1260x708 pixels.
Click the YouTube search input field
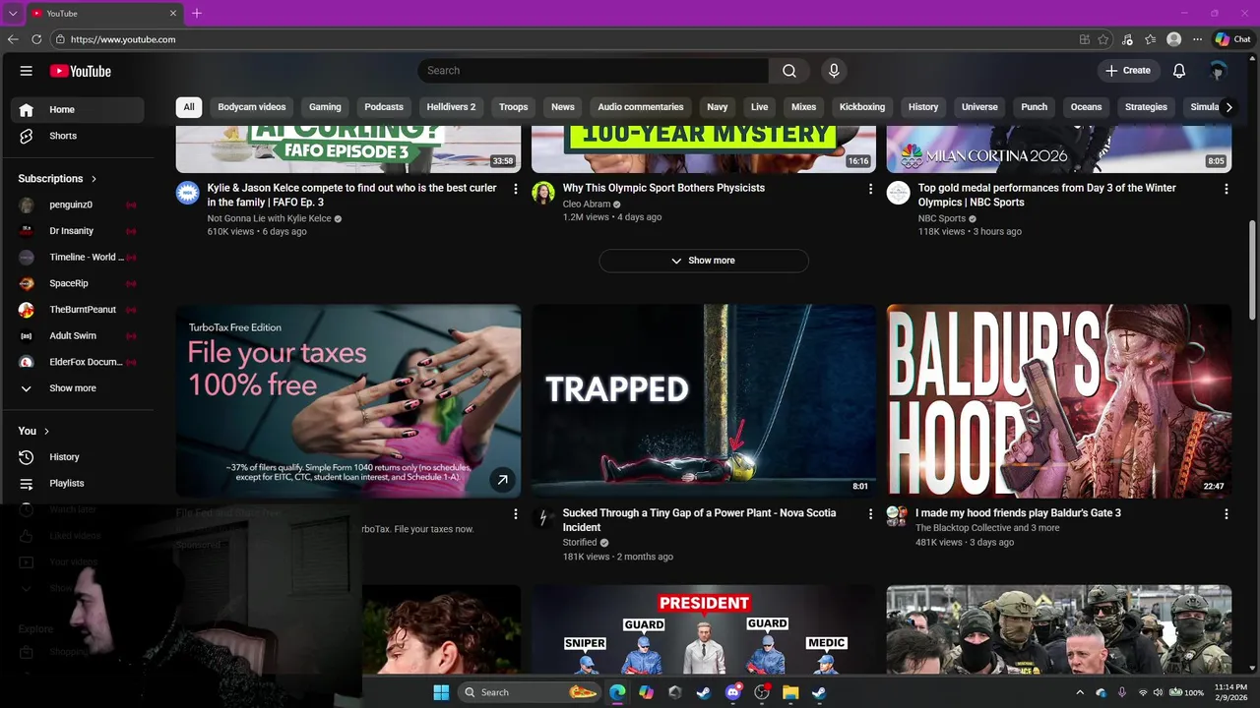594,71
